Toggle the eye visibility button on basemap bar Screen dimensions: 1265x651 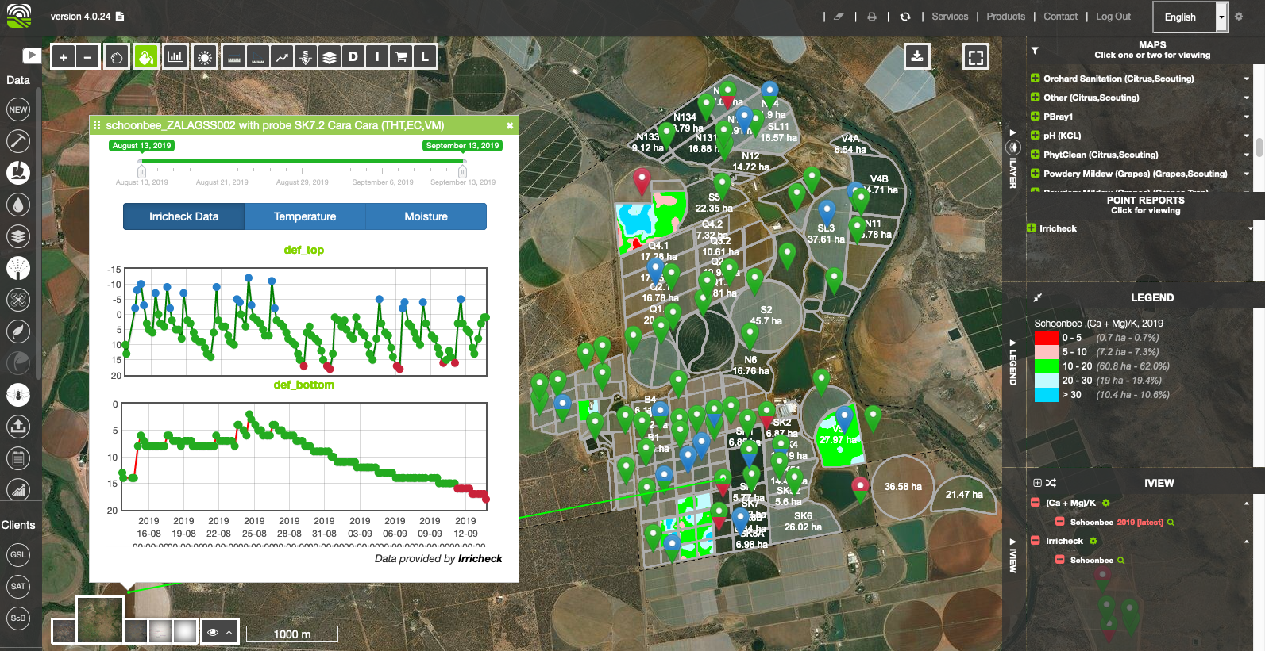coord(213,632)
